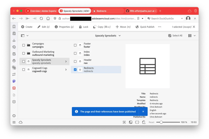Image resolution: width=209 pixels, height=139 pixels.
Task: Open the search engine selector dropdown
Action: point(149,18)
